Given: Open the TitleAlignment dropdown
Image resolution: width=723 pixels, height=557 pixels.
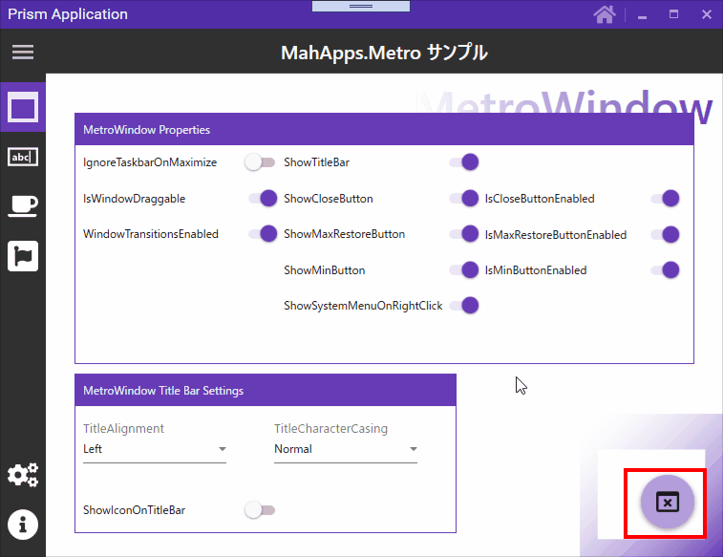Looking at the screenshot, I should pos(155,449).
